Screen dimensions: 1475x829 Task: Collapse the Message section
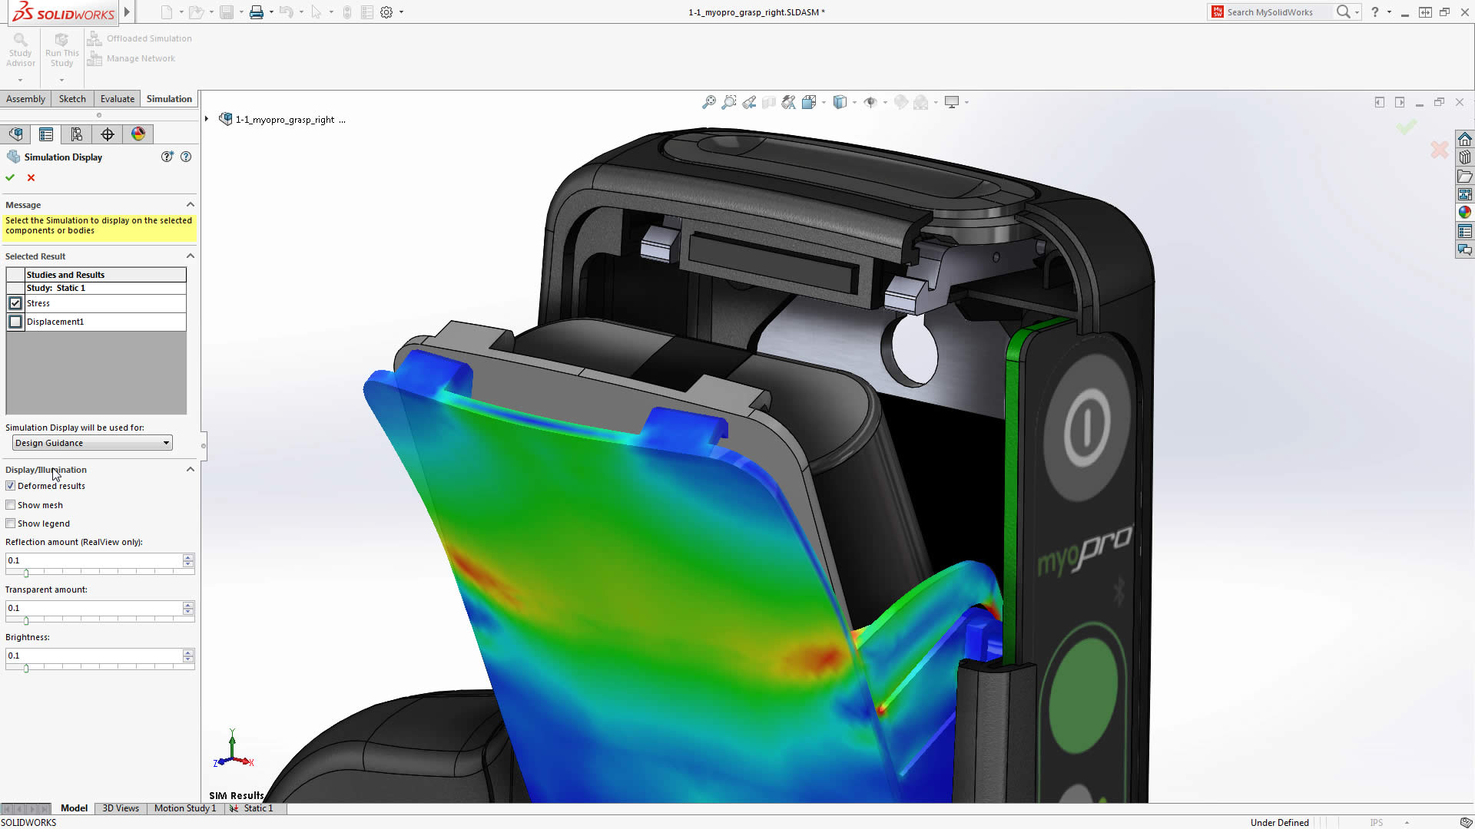click(x=190, y=204)
